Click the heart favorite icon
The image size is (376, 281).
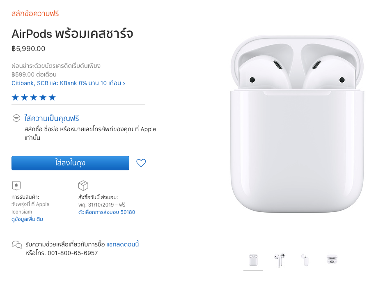tap(141, 163)
